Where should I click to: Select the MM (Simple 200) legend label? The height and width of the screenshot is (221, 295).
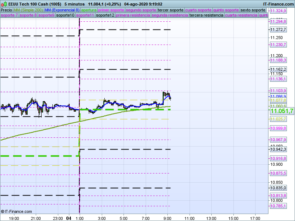tap(28, 10)
